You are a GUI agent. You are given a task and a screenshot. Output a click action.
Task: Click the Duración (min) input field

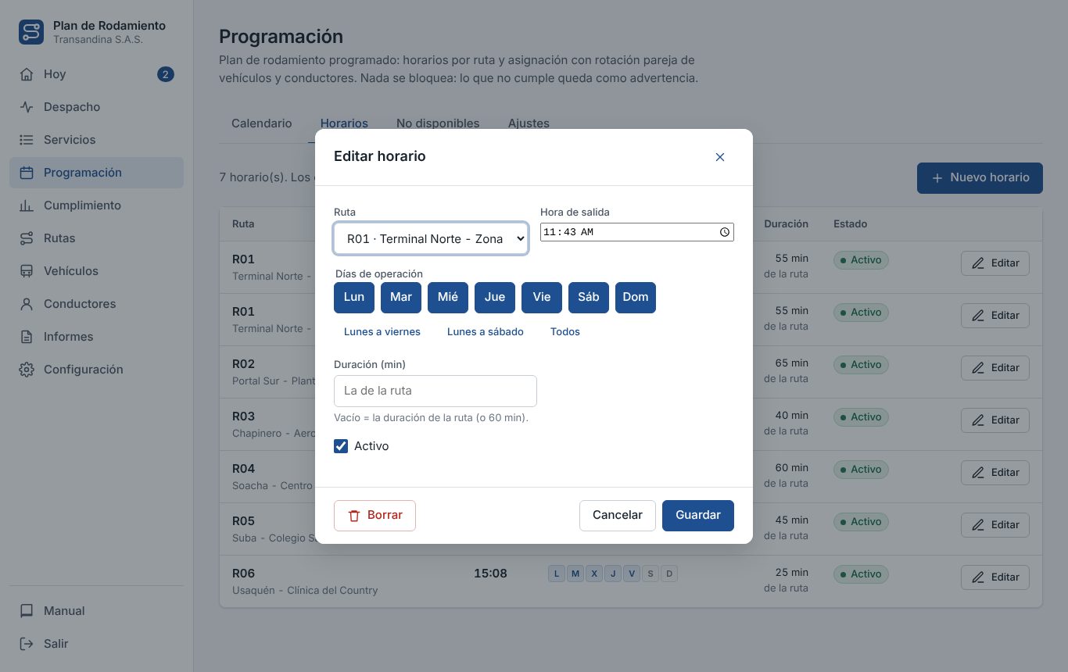435,391
